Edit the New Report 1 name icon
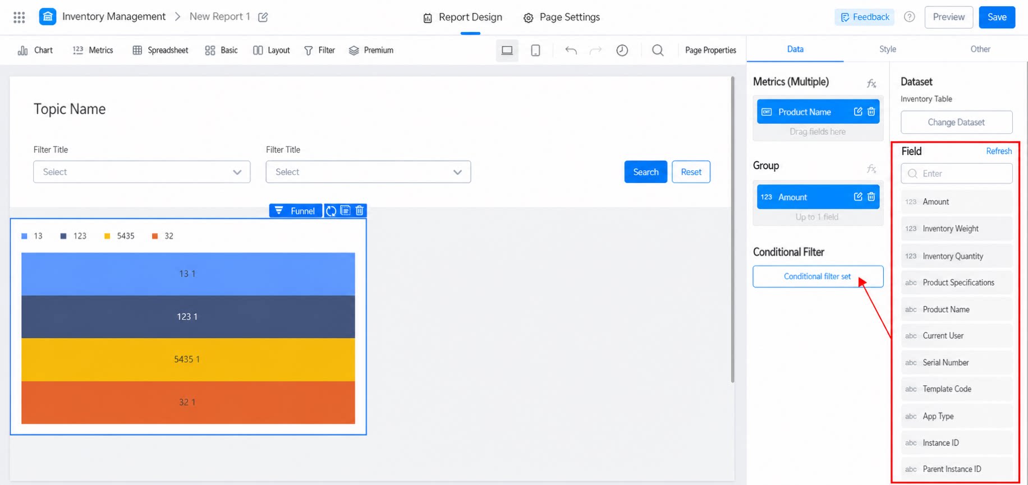1028x485 pixels. (x=263, y=17)
